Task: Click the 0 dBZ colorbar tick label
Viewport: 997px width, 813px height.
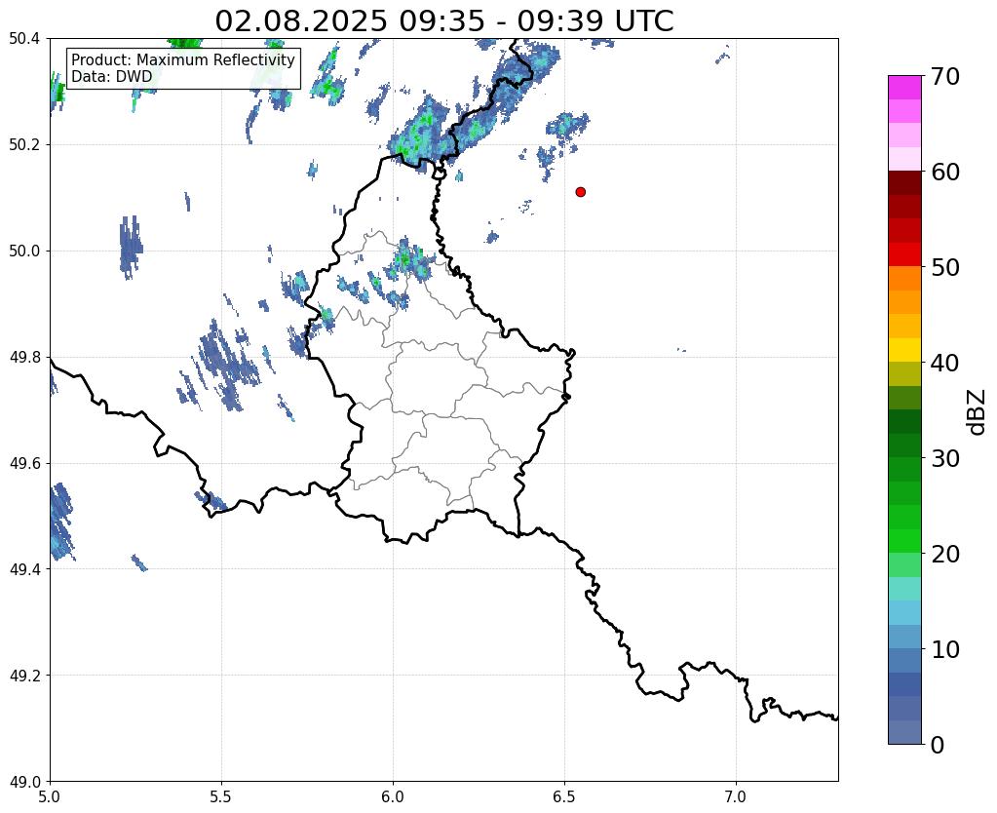Action: [938, 745]
